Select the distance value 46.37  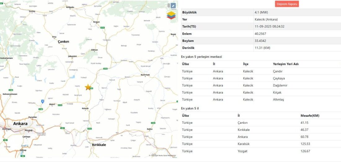coord(304,130)
